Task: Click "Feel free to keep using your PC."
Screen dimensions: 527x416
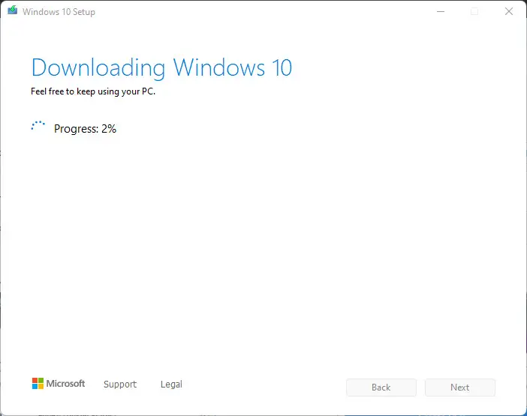Action: click(93, 91)
